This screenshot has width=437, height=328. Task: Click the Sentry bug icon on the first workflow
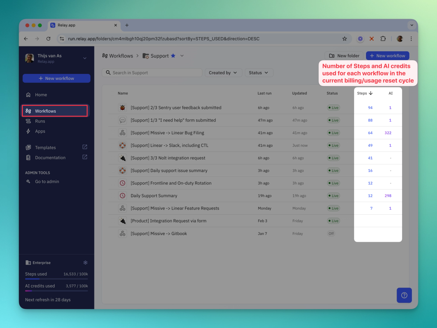tap(123, 108)
